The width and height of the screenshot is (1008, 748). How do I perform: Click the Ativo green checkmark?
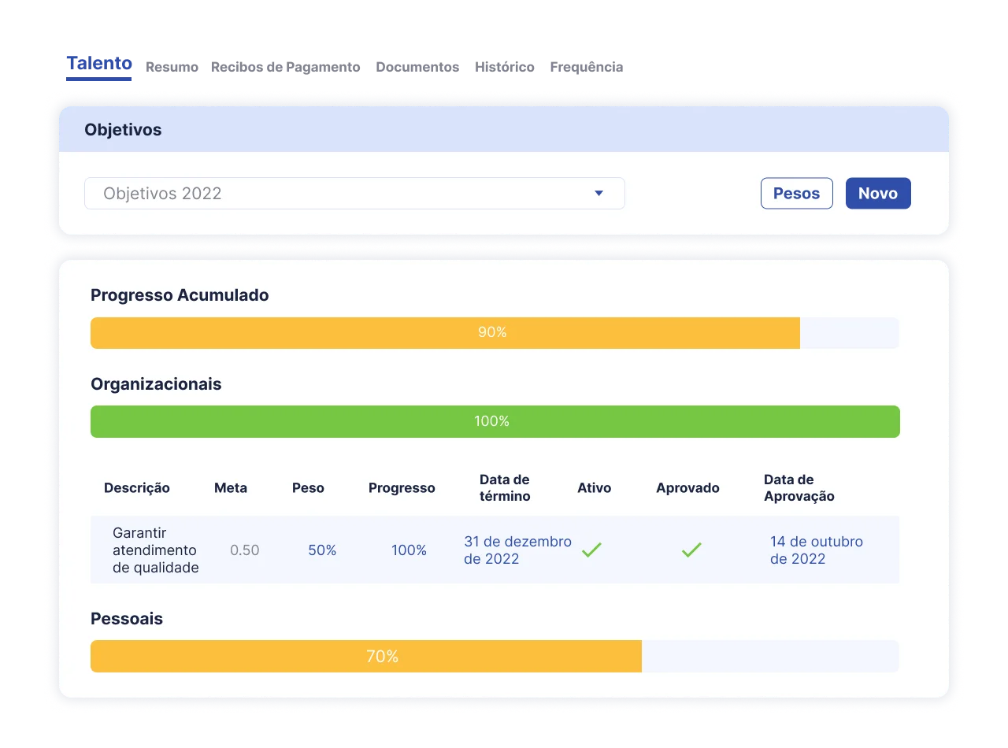coord(591,550)
